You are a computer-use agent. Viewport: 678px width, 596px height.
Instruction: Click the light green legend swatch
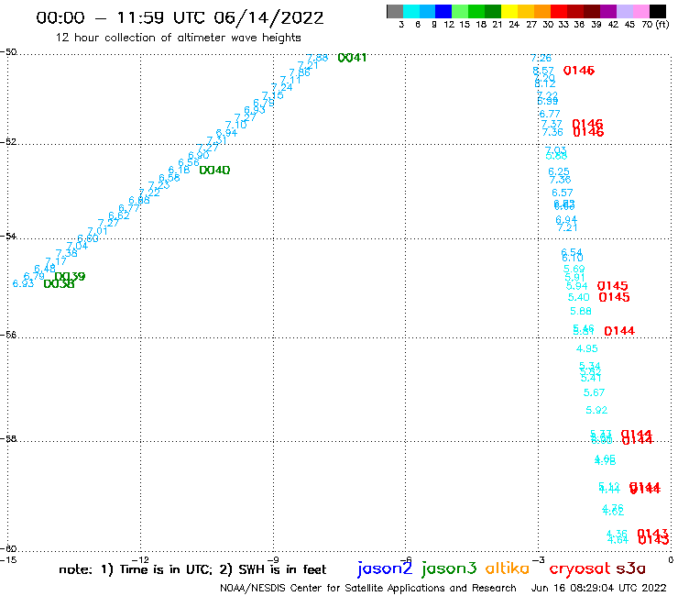pyautogui.click(x=460, y=11)
